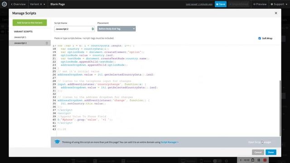This screenshot has height=163, width=290.
Task: Toggle the mobile switch in bottom bar
Action: pos(217,161)
